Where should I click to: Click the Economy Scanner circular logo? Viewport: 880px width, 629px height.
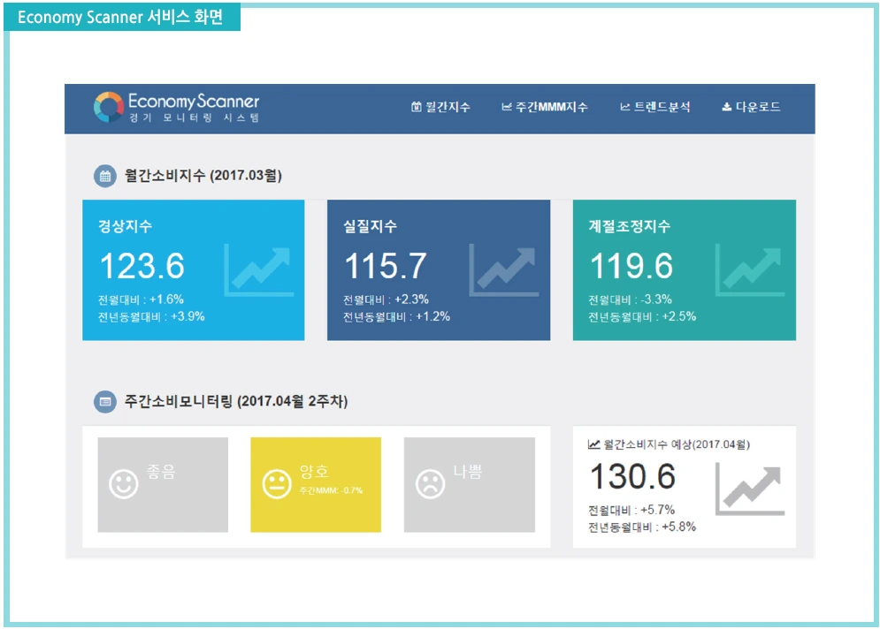[108, 107]
